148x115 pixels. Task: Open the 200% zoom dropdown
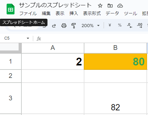[x=91, y=26]
